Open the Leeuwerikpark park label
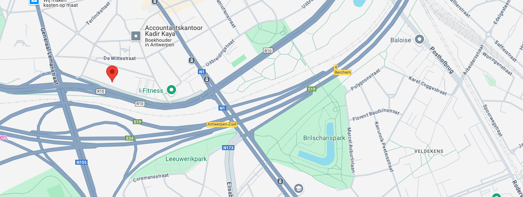 186,159
